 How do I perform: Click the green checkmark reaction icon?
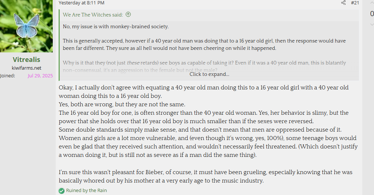62,191
